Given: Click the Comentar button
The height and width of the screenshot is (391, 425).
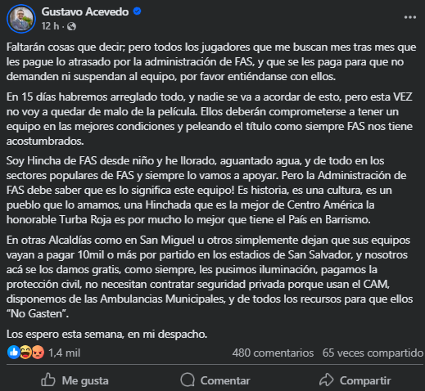Looking at the screenshot, I should point(215,380).
